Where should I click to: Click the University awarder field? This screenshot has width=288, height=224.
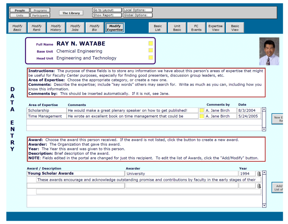coord(182,174)
